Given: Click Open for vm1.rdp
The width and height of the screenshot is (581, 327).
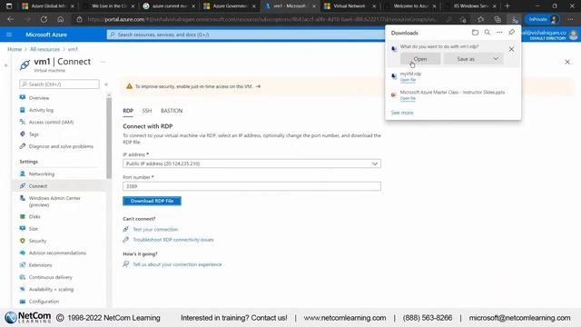Looking at the screenshot, I should tap(420, 59).
